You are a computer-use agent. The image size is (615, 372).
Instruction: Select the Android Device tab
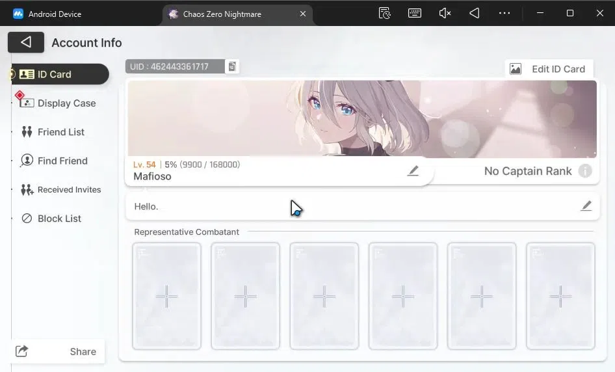tap(47, 14)
